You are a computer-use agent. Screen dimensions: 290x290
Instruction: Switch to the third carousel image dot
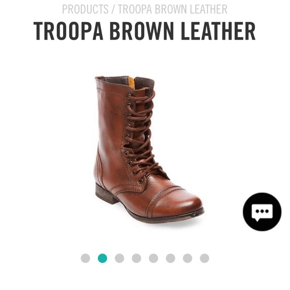(x=119, y=258)
